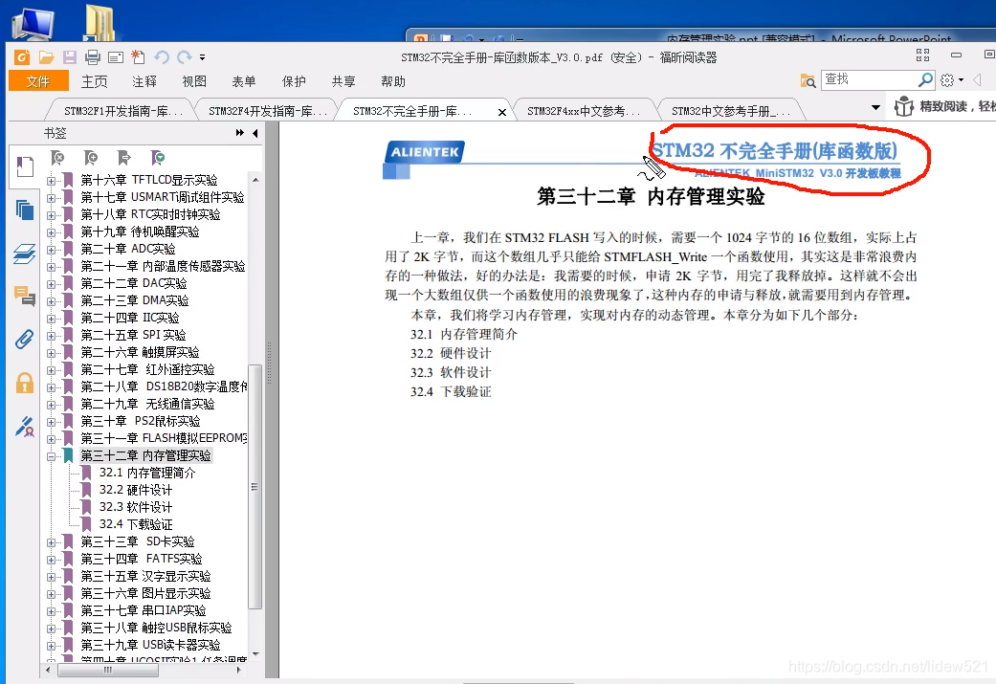Expand 第二十章 ADC实验 bookmark node
Viewport: 996px width, 684px height.
coord(52,250)
